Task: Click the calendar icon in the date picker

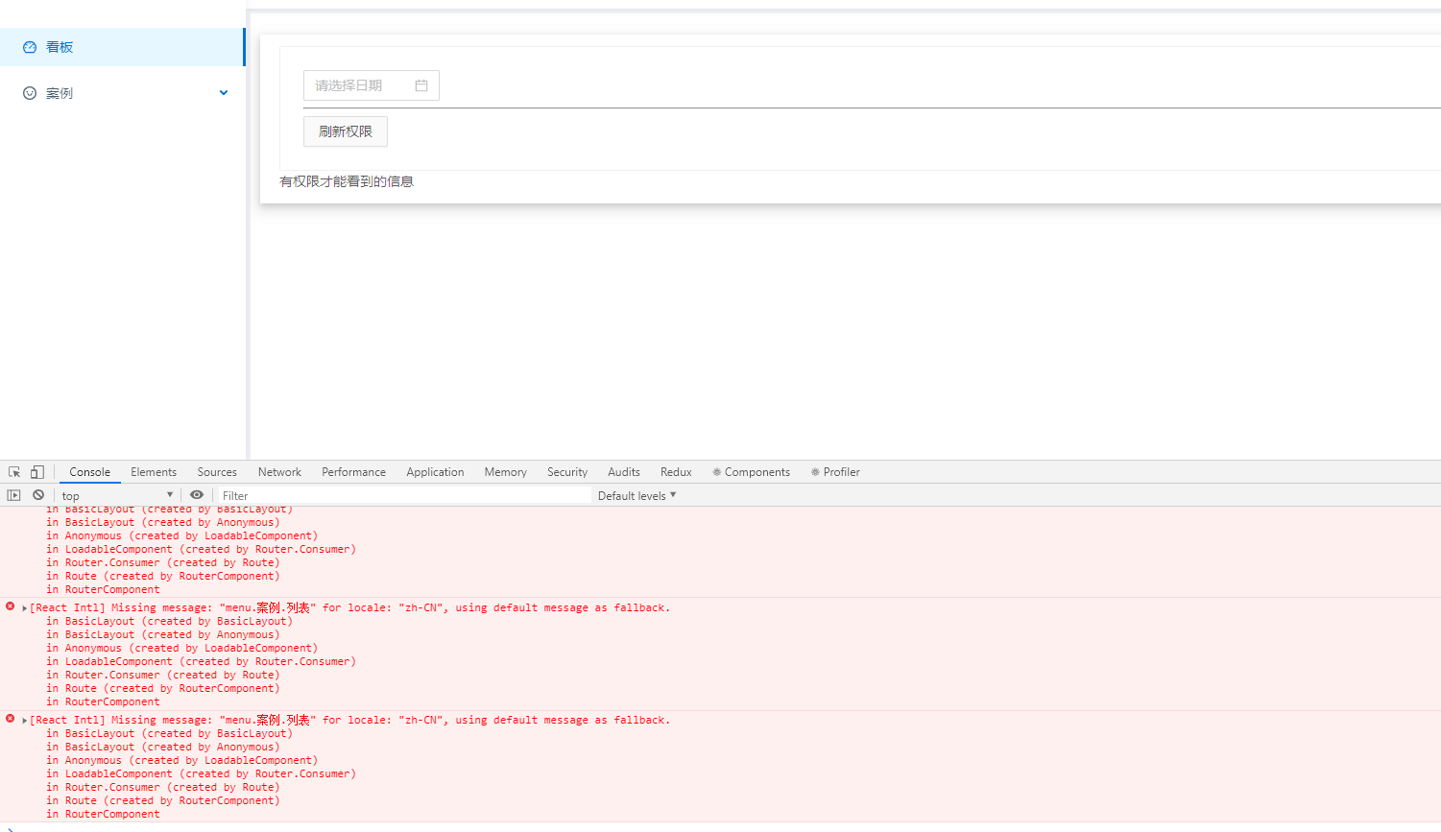Action: click(x=421, y=85)
